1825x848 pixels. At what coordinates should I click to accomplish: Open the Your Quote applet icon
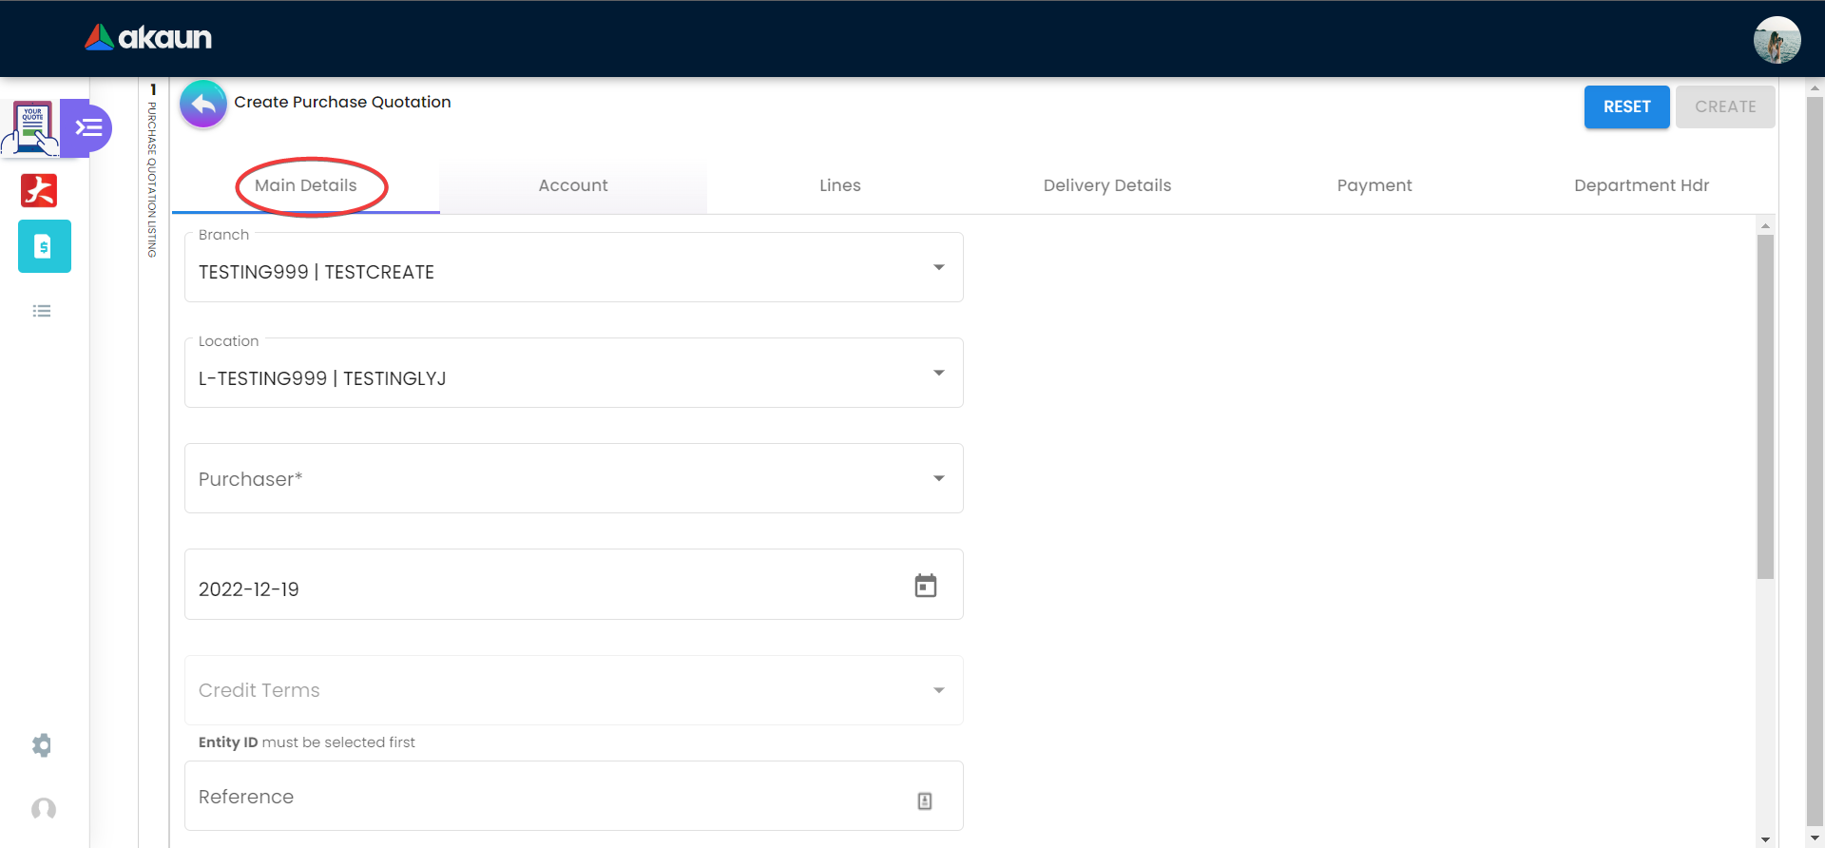[x=30, y=127]
